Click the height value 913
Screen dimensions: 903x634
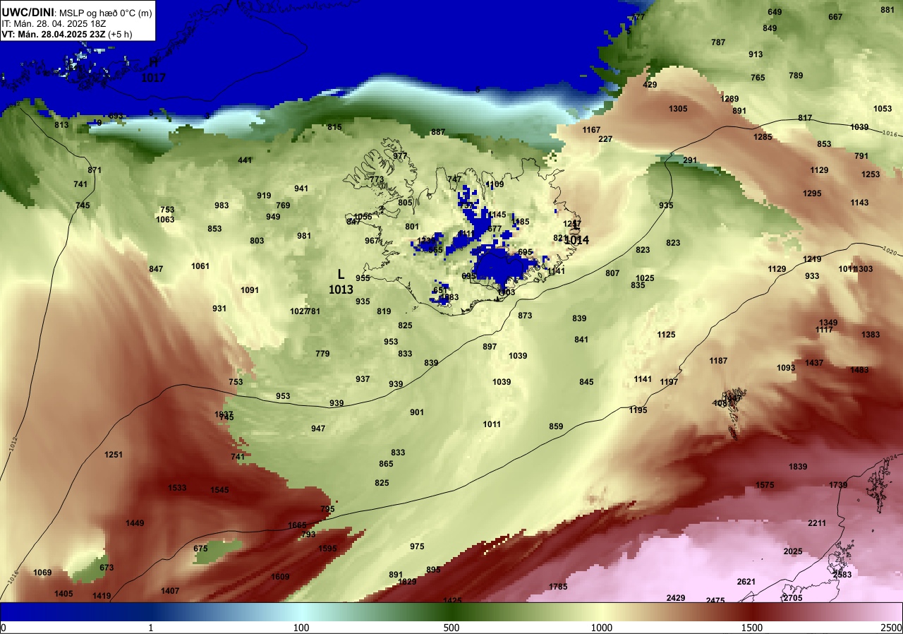(x=756, y=54)
